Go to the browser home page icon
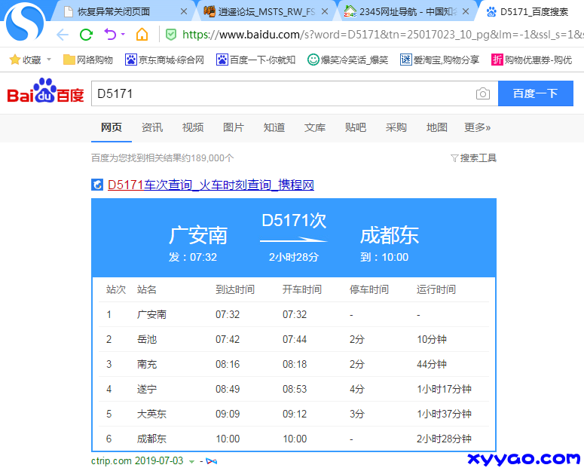The width and height of the screenshot is (584, 471). pyautogui.click(x=142, y=35)
